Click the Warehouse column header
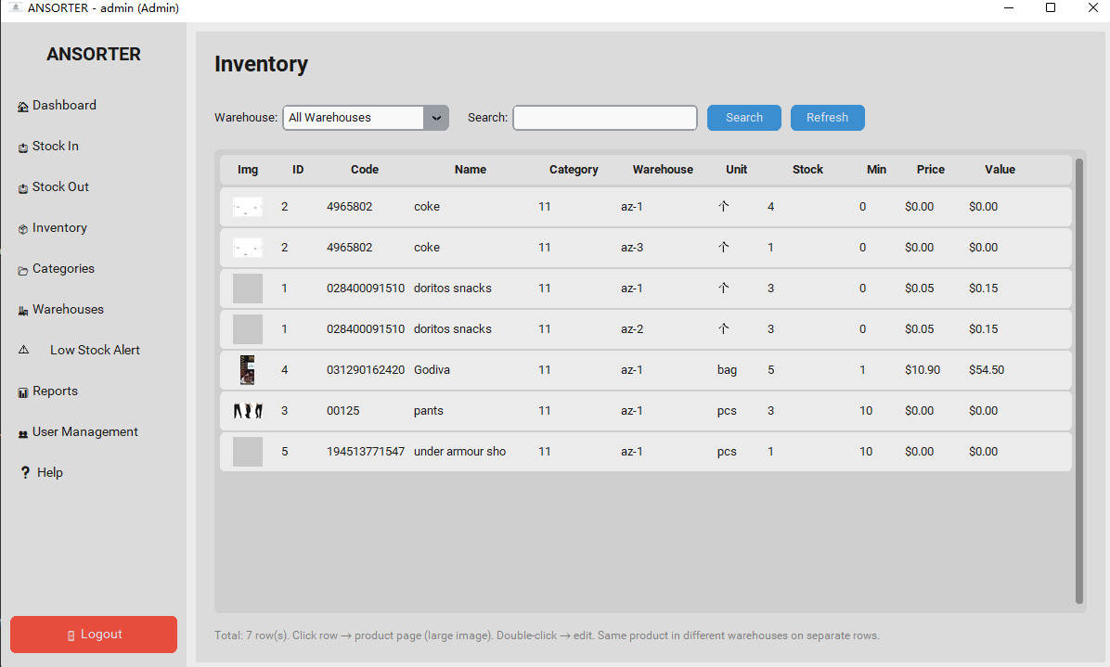Image resolution: width=1110 pixels, height=667 pixels. coord(664,170)
